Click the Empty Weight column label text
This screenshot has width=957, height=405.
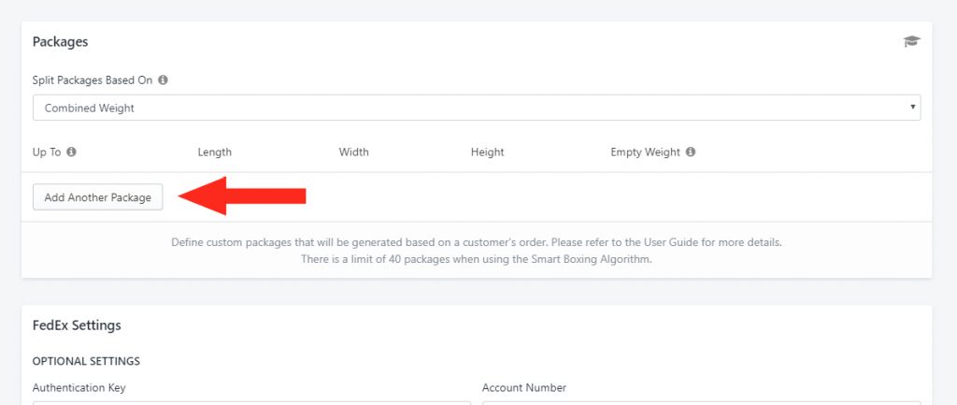pos(645,152)
